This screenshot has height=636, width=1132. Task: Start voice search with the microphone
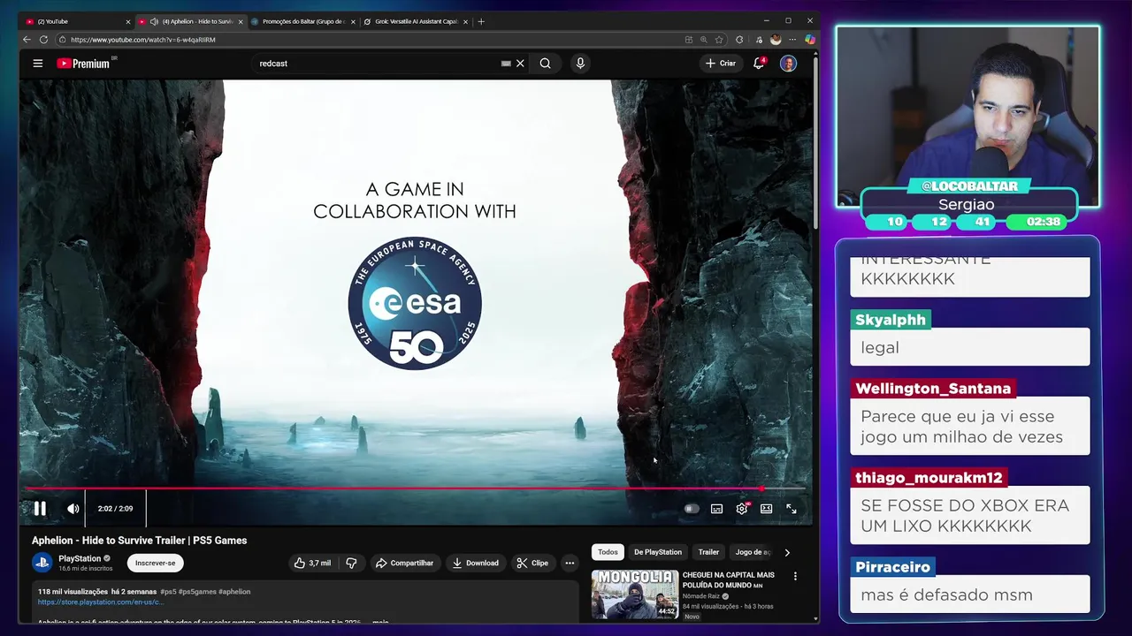[580, 64]
